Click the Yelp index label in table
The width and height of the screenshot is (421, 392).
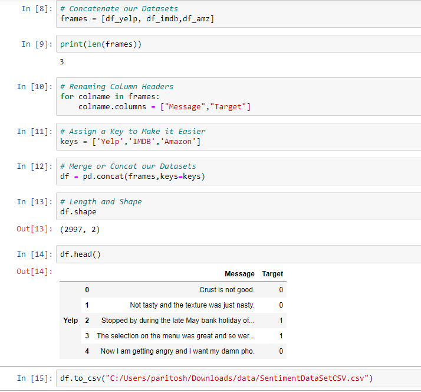[71, 320]
